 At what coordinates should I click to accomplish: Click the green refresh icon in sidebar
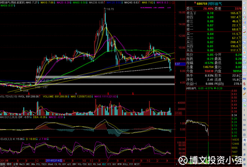click(x=244, y=105)
